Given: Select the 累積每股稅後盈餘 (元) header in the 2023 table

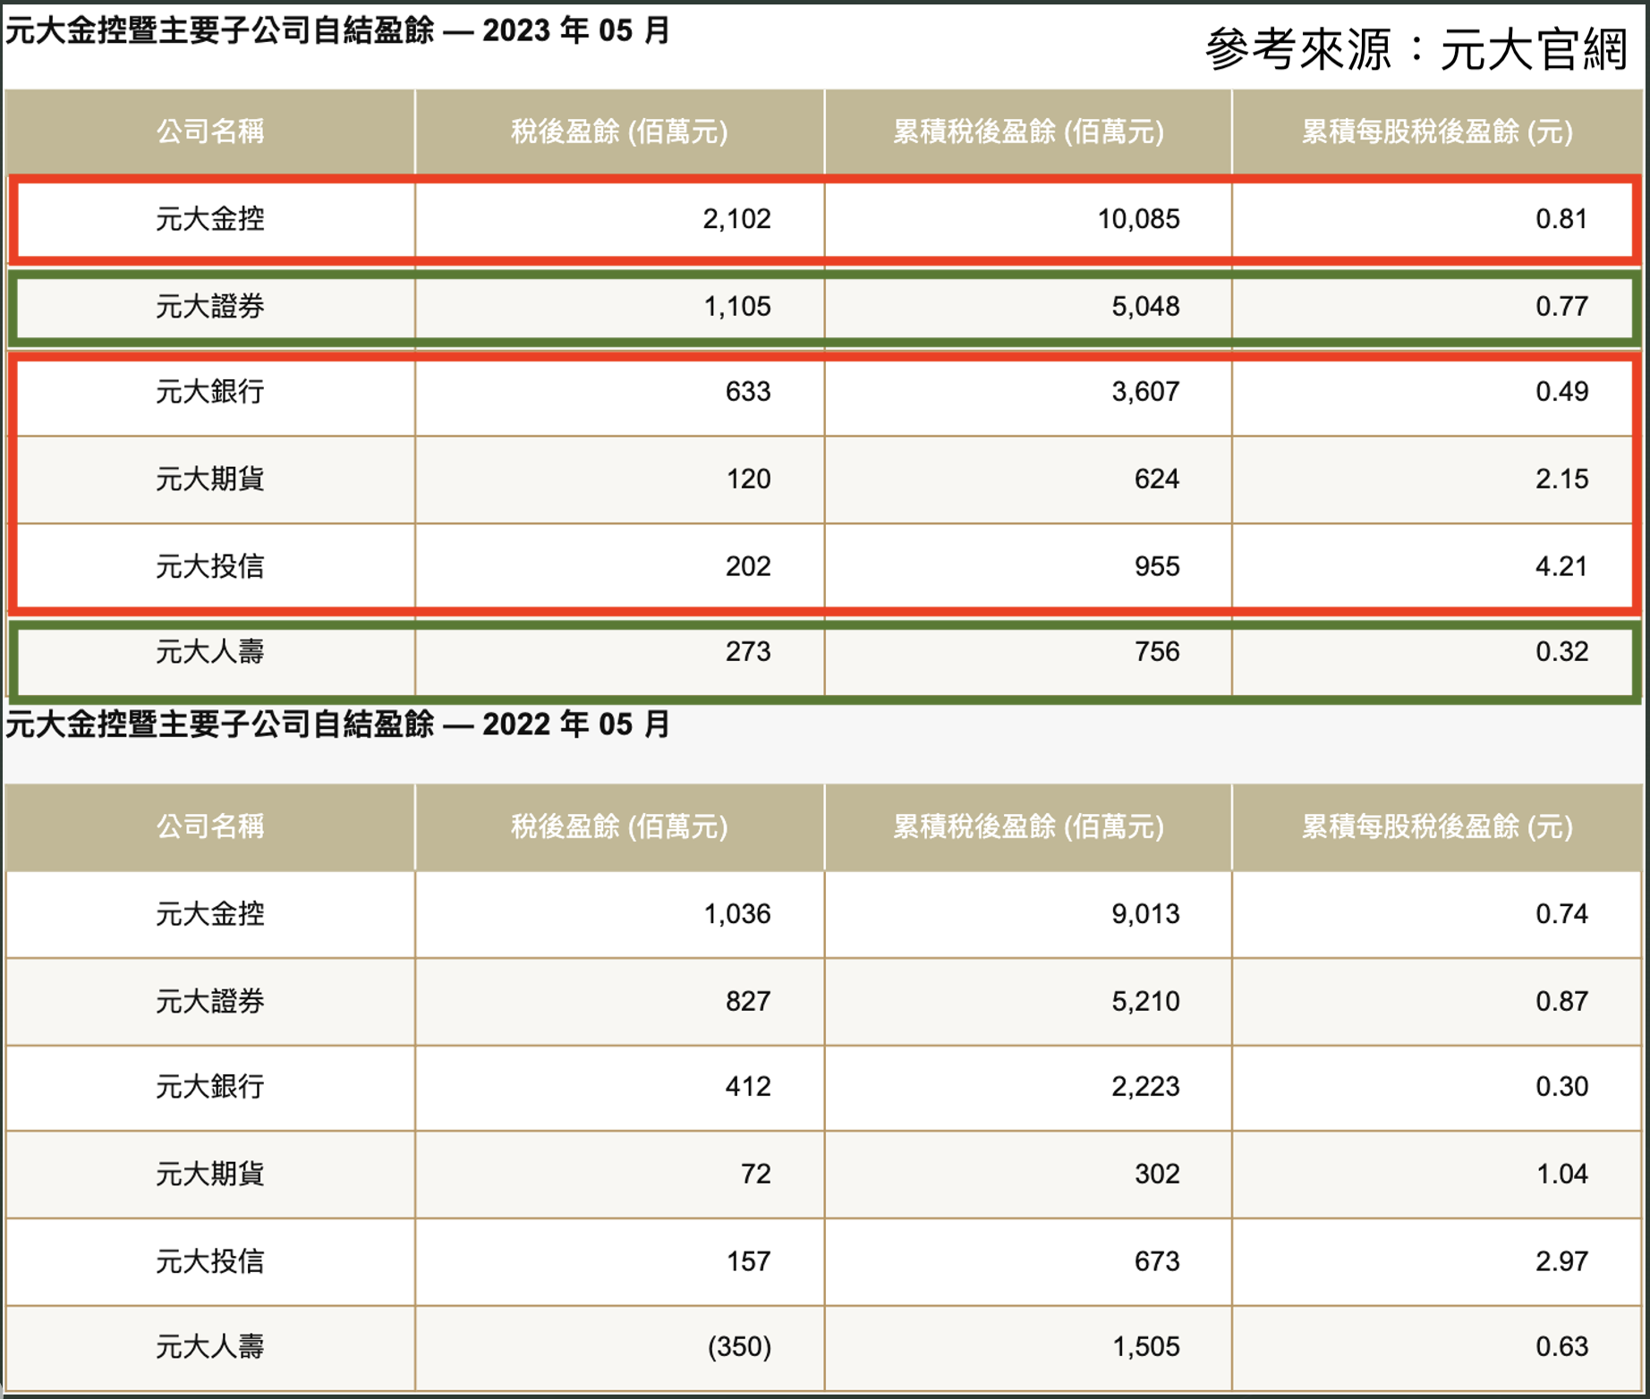Looking at the screenshot, I should click(x=1437, y=131).
